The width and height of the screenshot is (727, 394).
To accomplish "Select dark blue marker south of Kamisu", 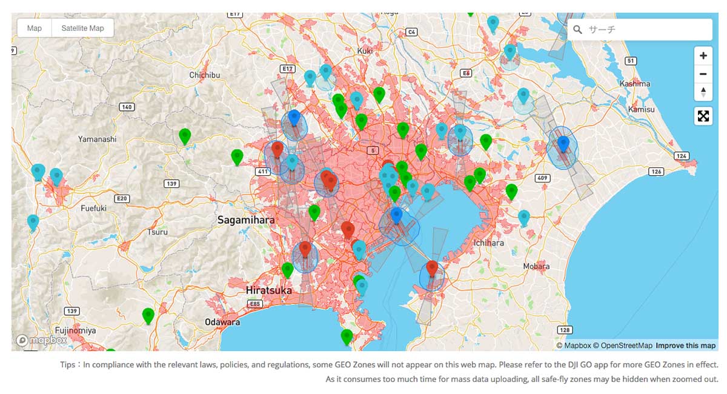I will tap(563, 144).
